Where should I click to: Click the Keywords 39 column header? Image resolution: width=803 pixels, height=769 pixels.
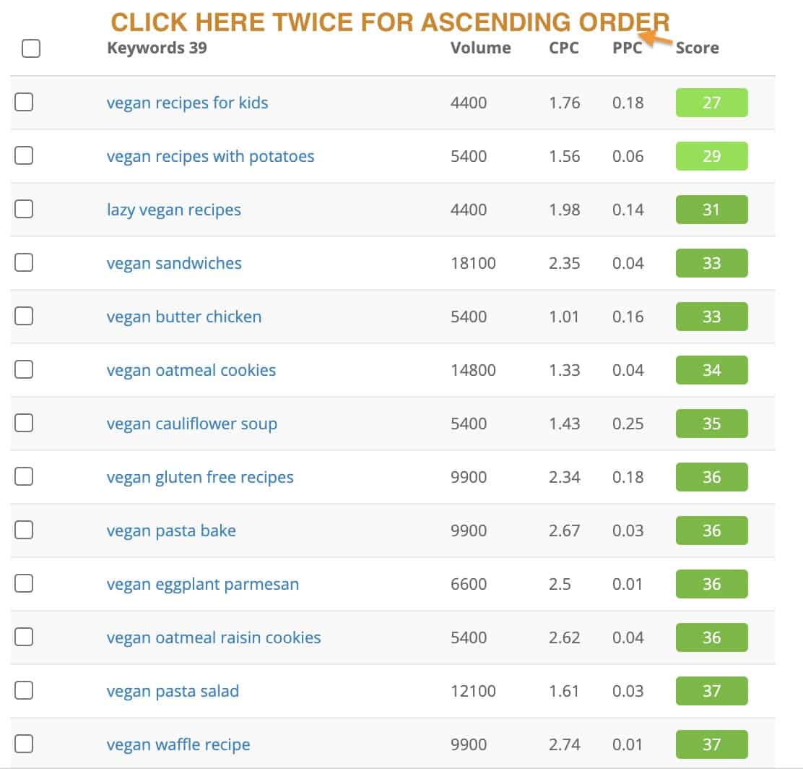click(157, 48)
